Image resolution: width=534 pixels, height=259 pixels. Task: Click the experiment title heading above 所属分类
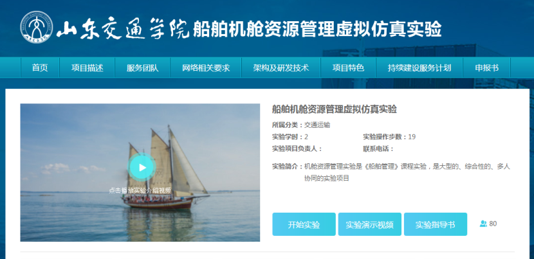coord(335,109)
